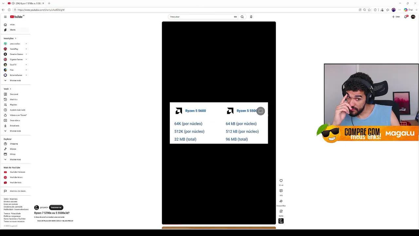Open the pescocofino channel subscription
The image size is (419, 236).
[15, 44]
